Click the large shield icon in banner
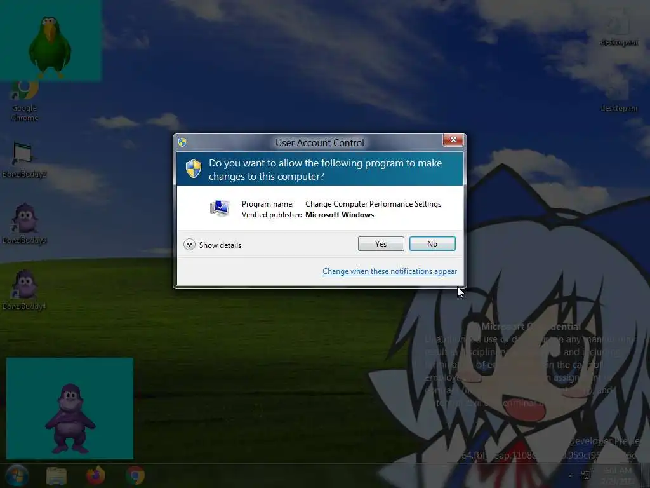Viewport: 650px width, 488px height. (193, 168)
